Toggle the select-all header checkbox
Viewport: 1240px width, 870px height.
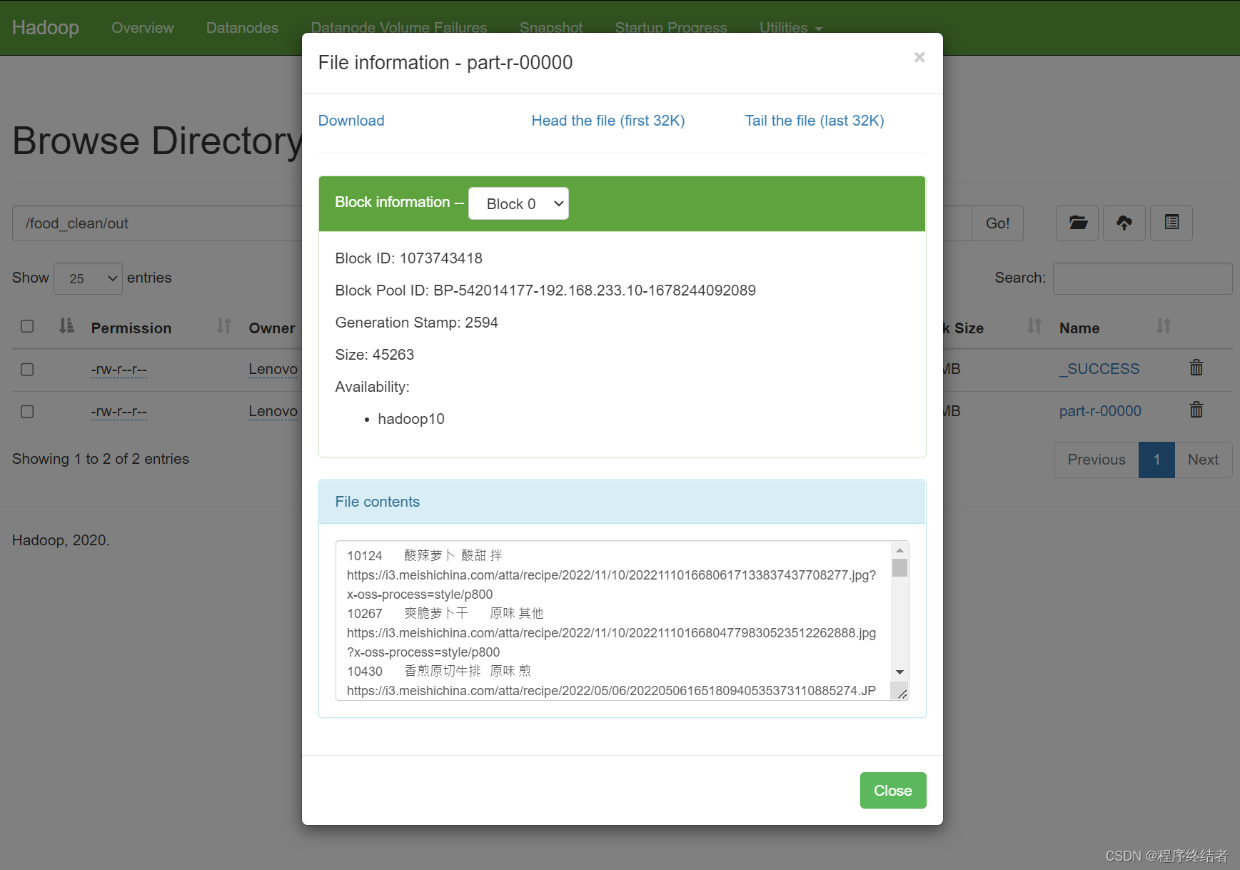coord(27,326)
